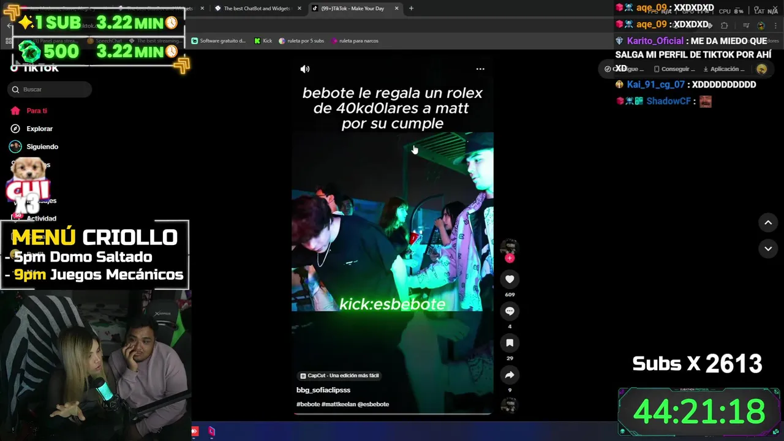Click the red taskbar app icon
The height and width of the screenshot is (441, 784).
coord(195,431)
